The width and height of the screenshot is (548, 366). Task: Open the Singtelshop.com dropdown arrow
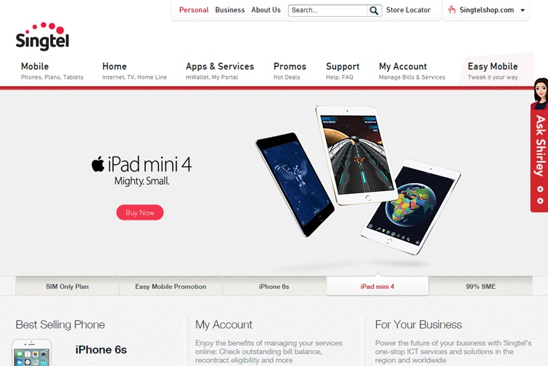click(523, 10)
